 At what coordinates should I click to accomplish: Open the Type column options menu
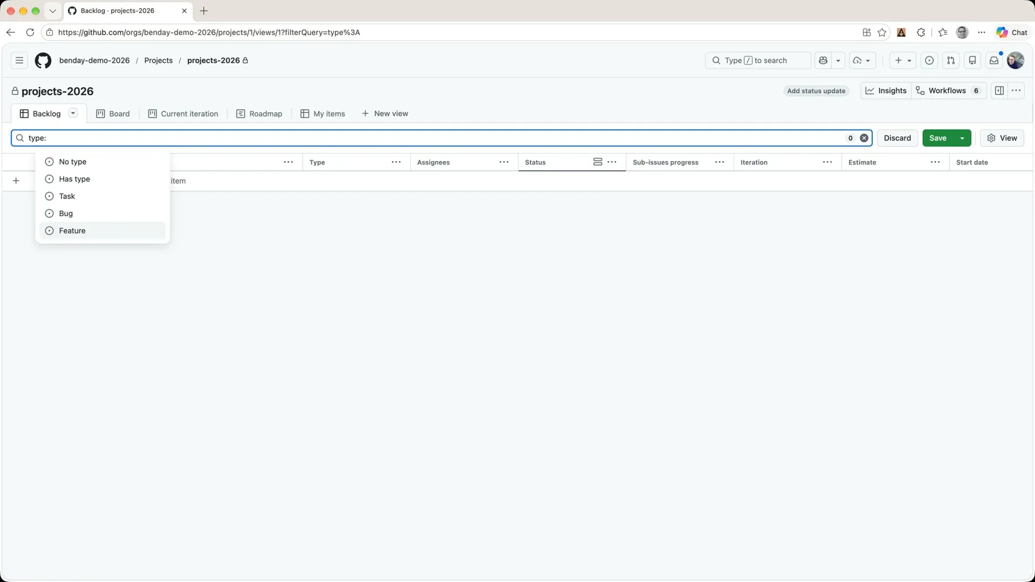396,162
